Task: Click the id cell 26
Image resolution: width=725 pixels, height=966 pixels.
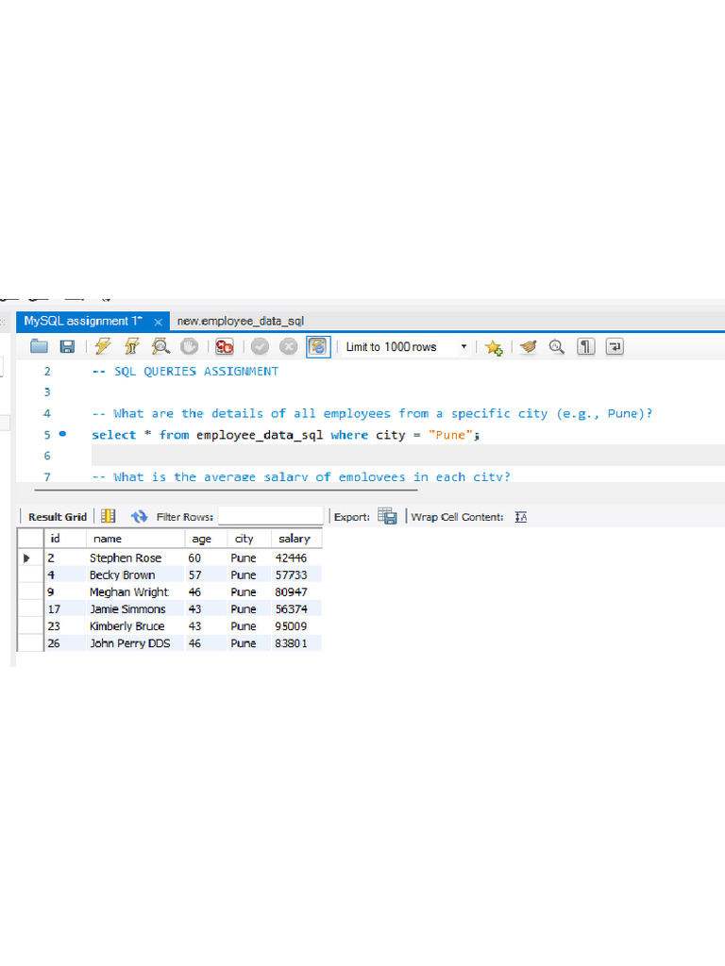Action: coord(65,643)
